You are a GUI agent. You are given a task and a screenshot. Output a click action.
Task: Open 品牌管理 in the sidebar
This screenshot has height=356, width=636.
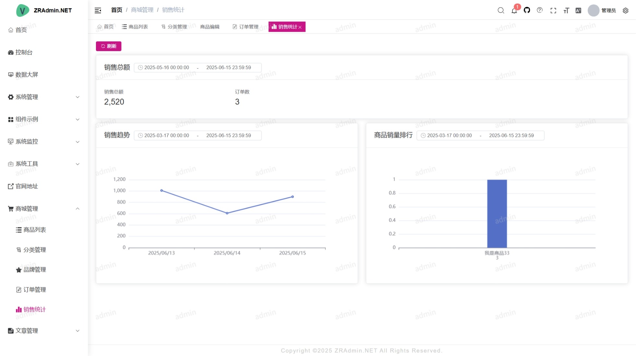(34, 270)
